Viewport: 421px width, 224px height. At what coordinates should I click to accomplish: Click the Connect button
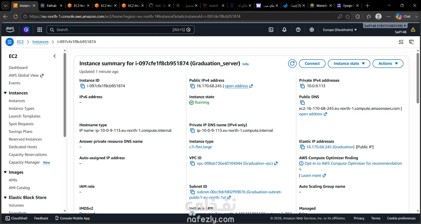(x=312, y=64)
